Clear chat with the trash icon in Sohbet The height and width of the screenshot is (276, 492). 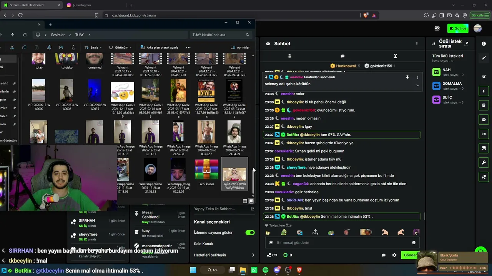(x=289, y=56)
